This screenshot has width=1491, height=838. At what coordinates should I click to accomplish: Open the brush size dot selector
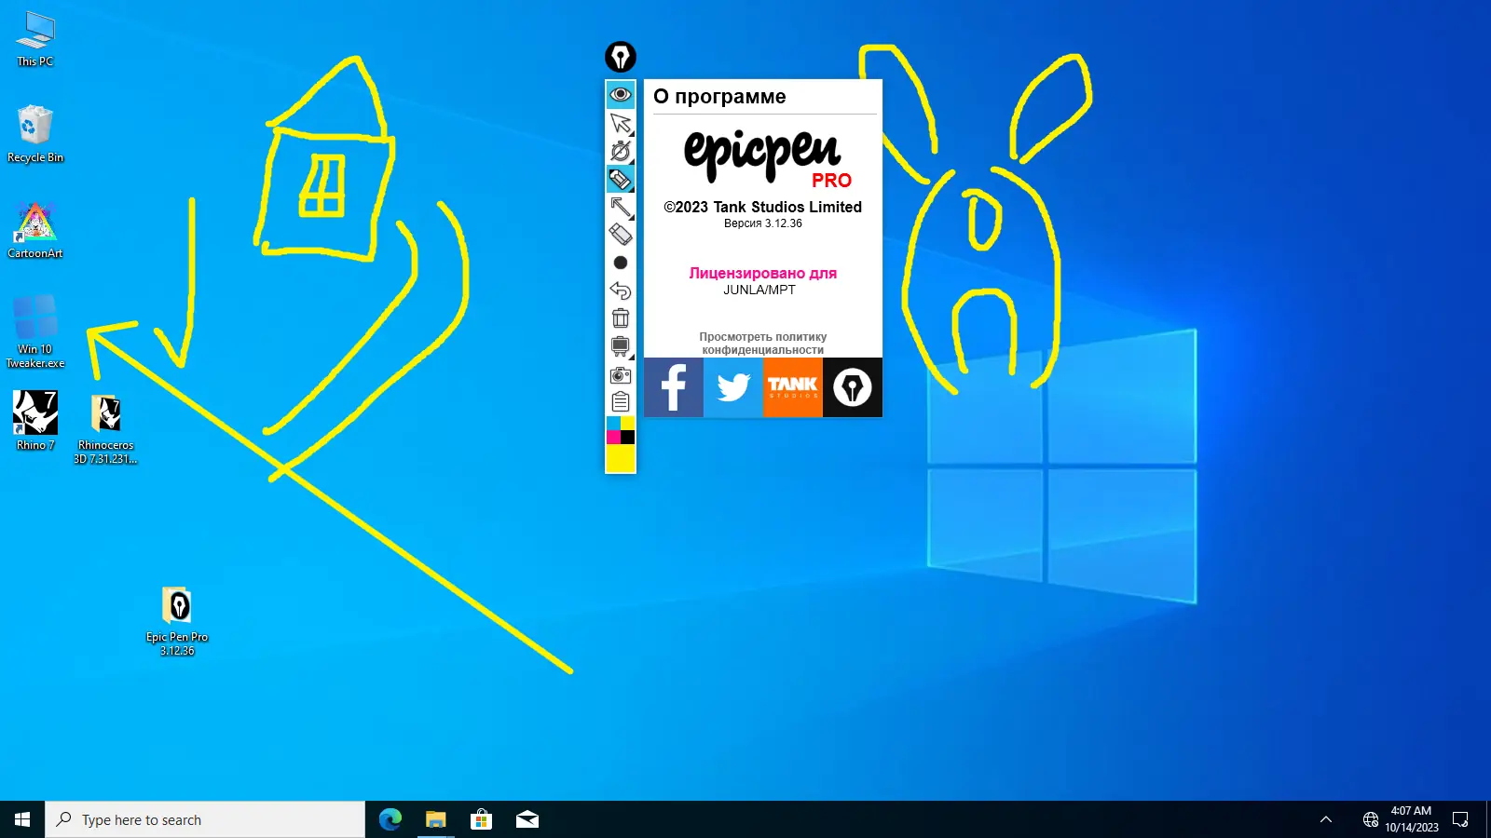(x=621, y=263)
